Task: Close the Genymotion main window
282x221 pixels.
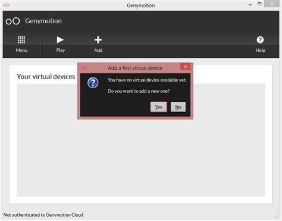Action: click(272, 4)
